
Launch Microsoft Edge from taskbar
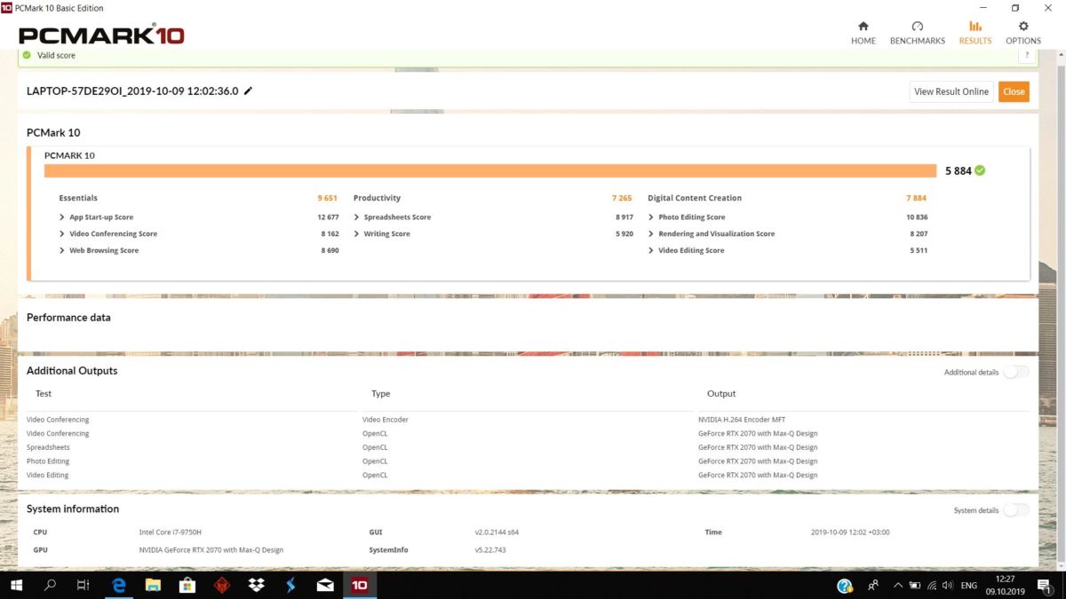pos(118,585)
